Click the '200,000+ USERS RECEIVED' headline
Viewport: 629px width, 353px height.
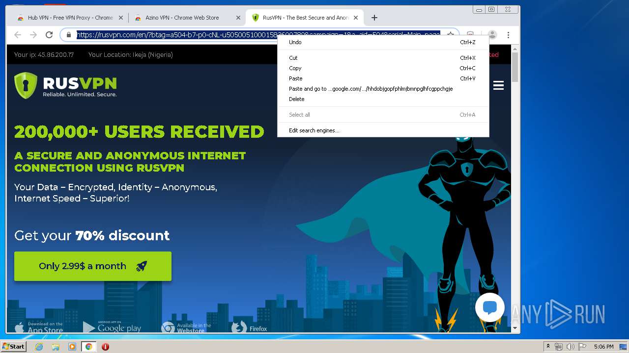point(139,132)
